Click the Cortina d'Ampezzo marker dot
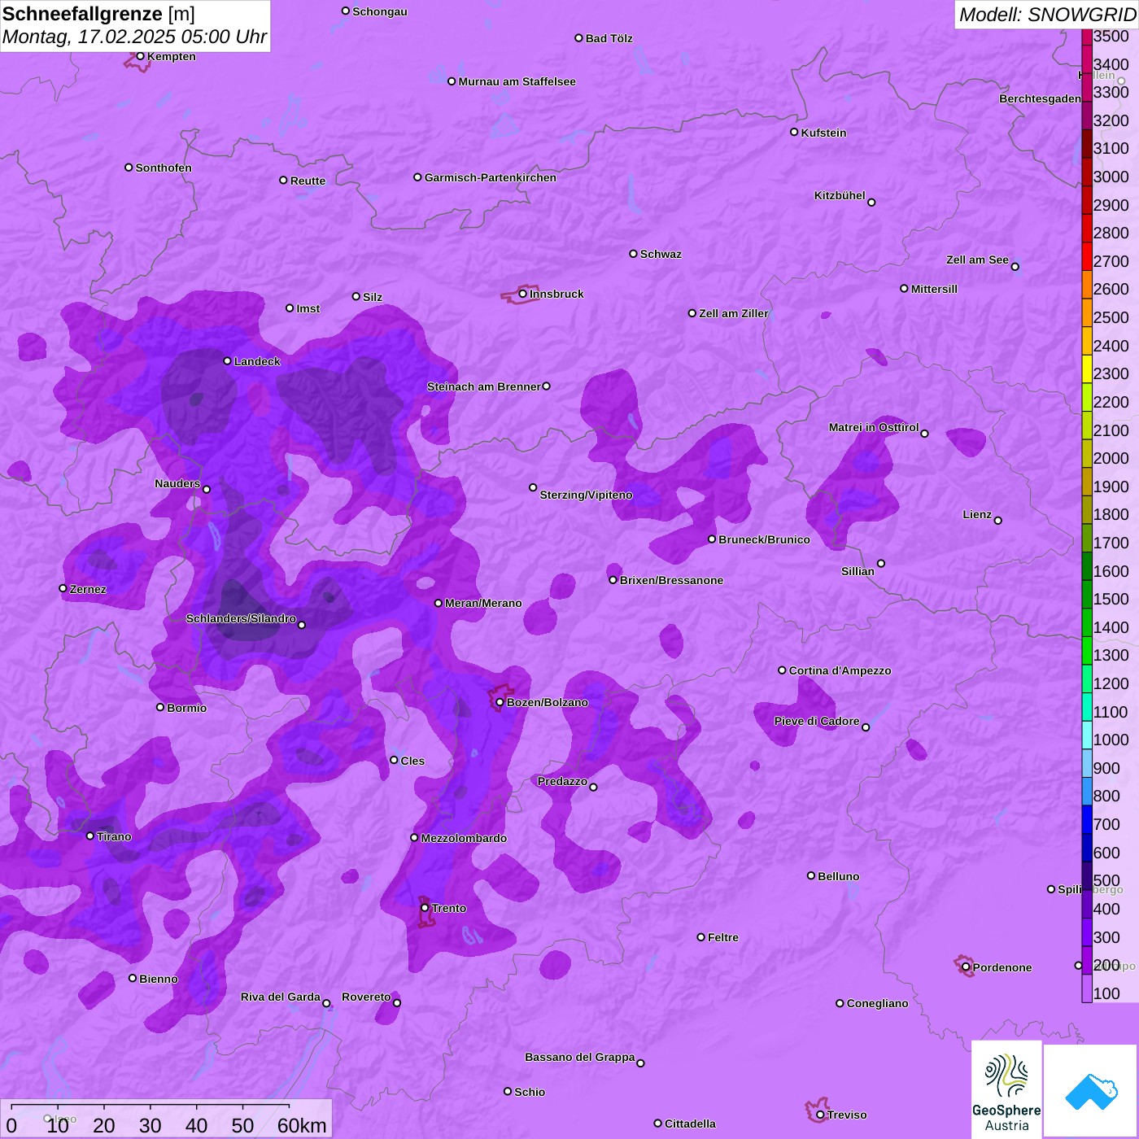 pyautogui.click(x=782, y=670)
